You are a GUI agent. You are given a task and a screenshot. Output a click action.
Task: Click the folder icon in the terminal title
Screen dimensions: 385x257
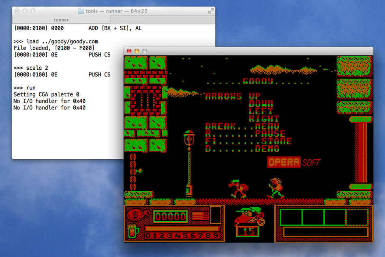point(81,11)
